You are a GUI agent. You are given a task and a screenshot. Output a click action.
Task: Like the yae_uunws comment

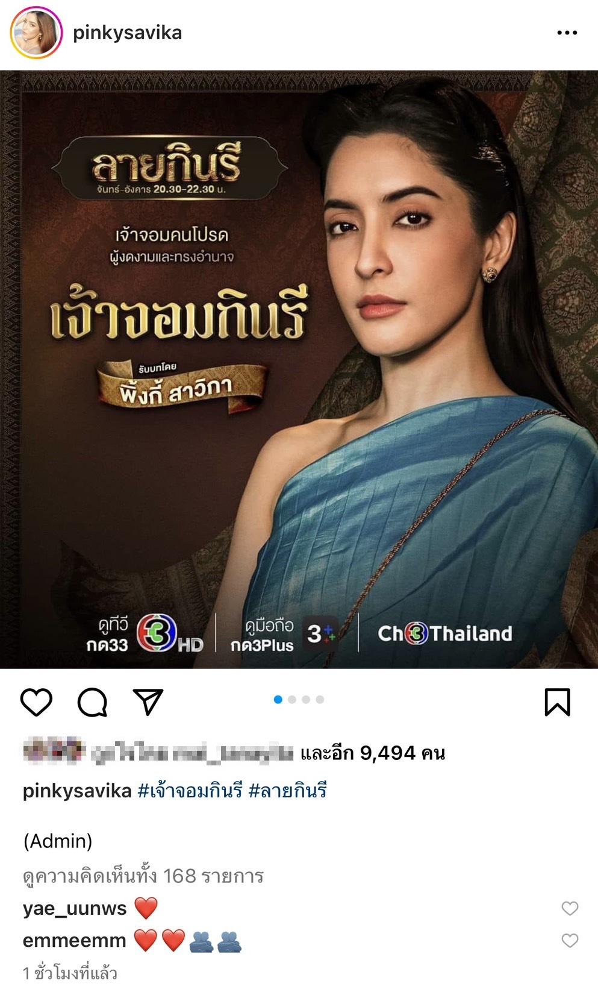(570, 908)
